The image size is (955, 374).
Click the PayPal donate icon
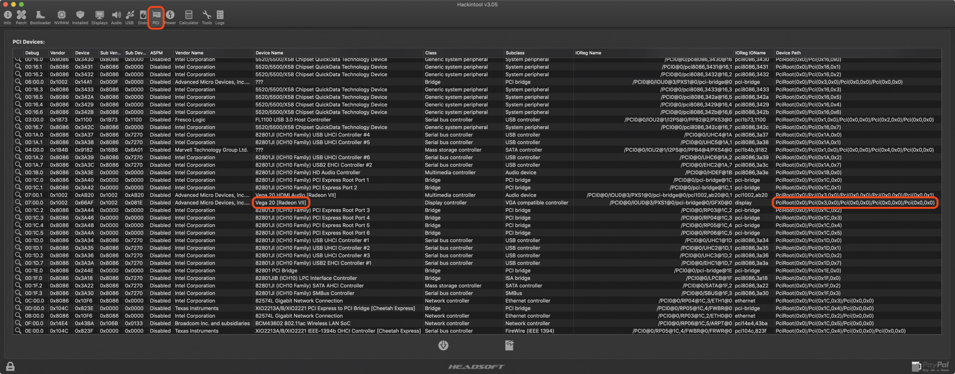[x=930, y=366]
